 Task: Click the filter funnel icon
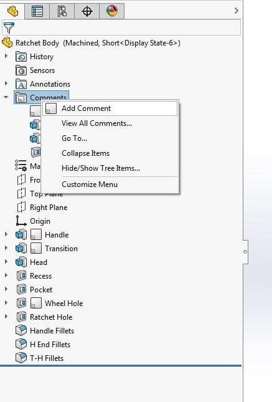click(9, 27)
